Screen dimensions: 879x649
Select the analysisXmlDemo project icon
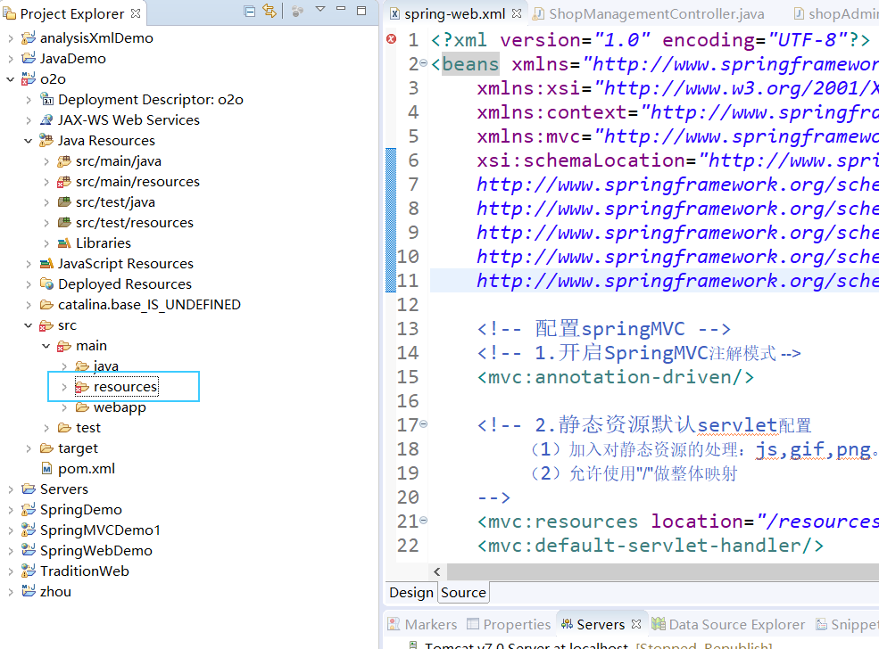[28, 38]
